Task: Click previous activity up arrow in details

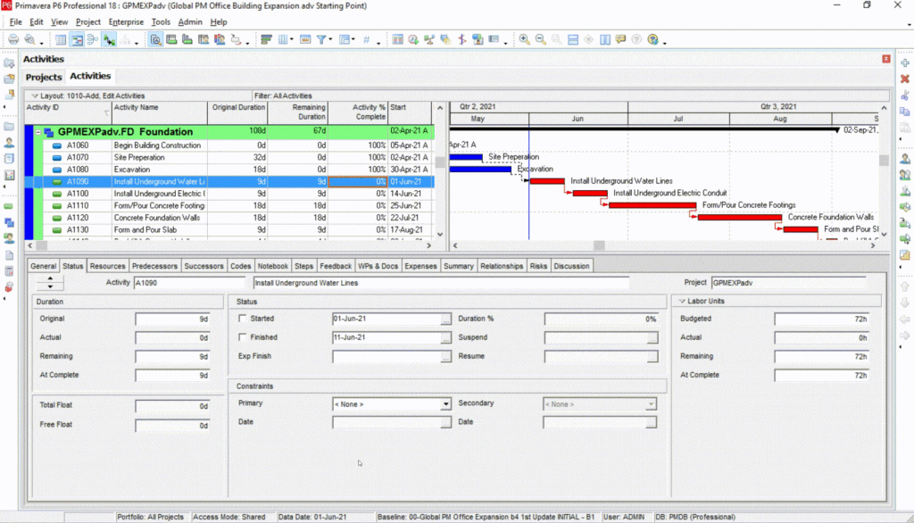Action: [x=50, y=278]
